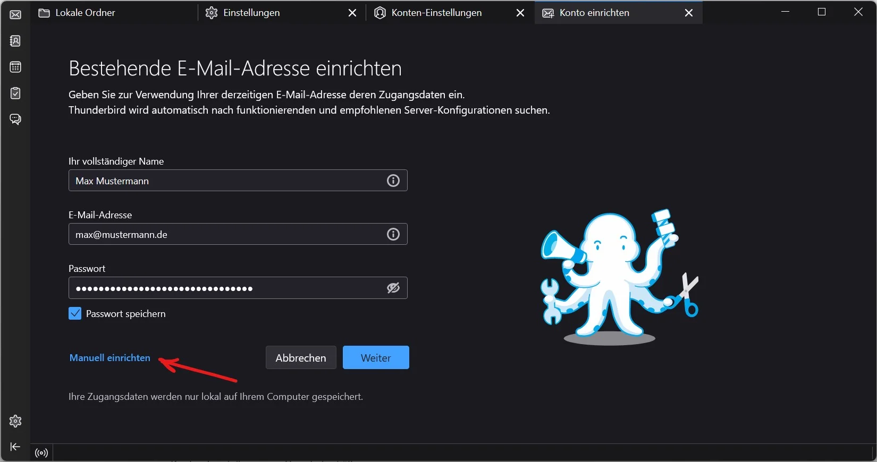The height and width of the screenshot is (462, 877).
Task: Toggle password visibility eye icon
Action: [393, 288]
